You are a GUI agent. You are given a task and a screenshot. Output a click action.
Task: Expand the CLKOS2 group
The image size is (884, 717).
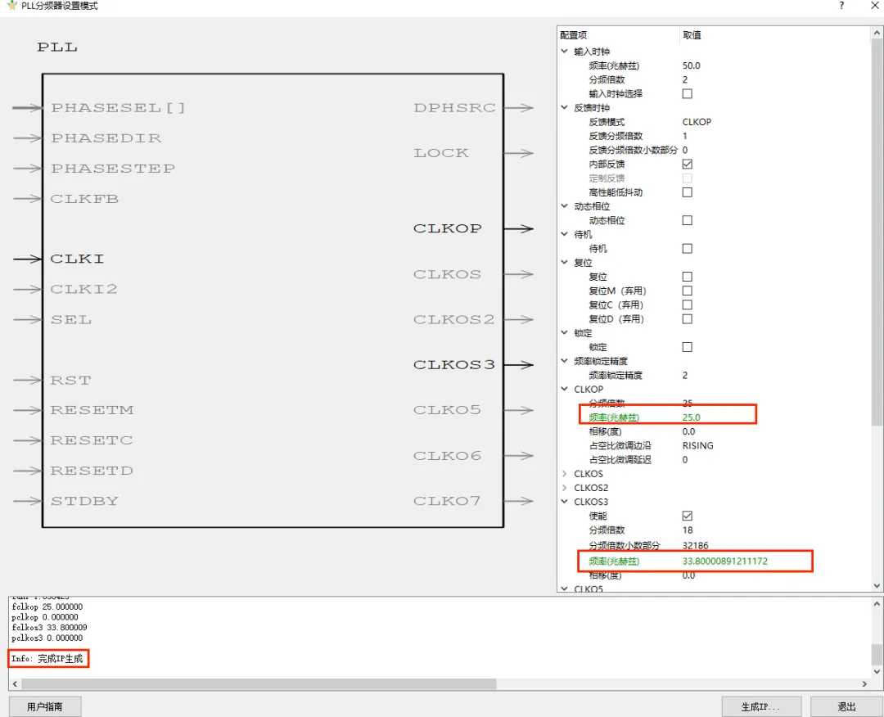click(564, 488)
